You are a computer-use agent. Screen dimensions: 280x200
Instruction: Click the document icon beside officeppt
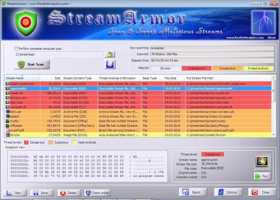[x=7, y=126]
